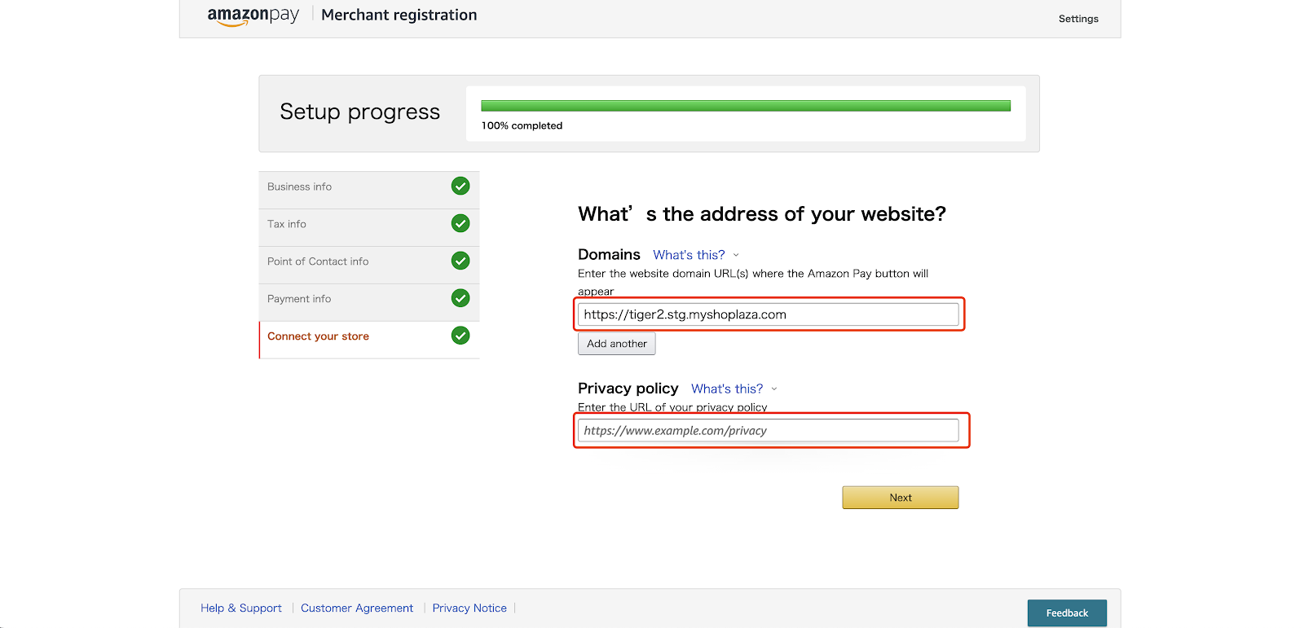
Task: Click the Domains section label
Action: point(609,254)
